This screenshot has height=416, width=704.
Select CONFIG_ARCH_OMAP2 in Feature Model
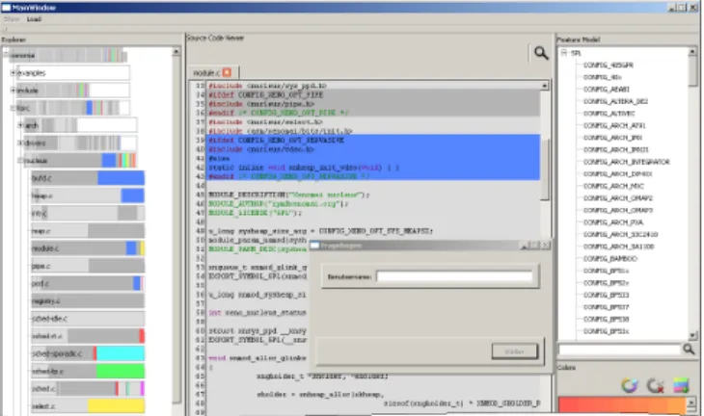point(618,198)
